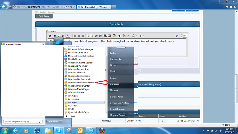
Task: Click the browser address bar URL
Action: [40, 7]
